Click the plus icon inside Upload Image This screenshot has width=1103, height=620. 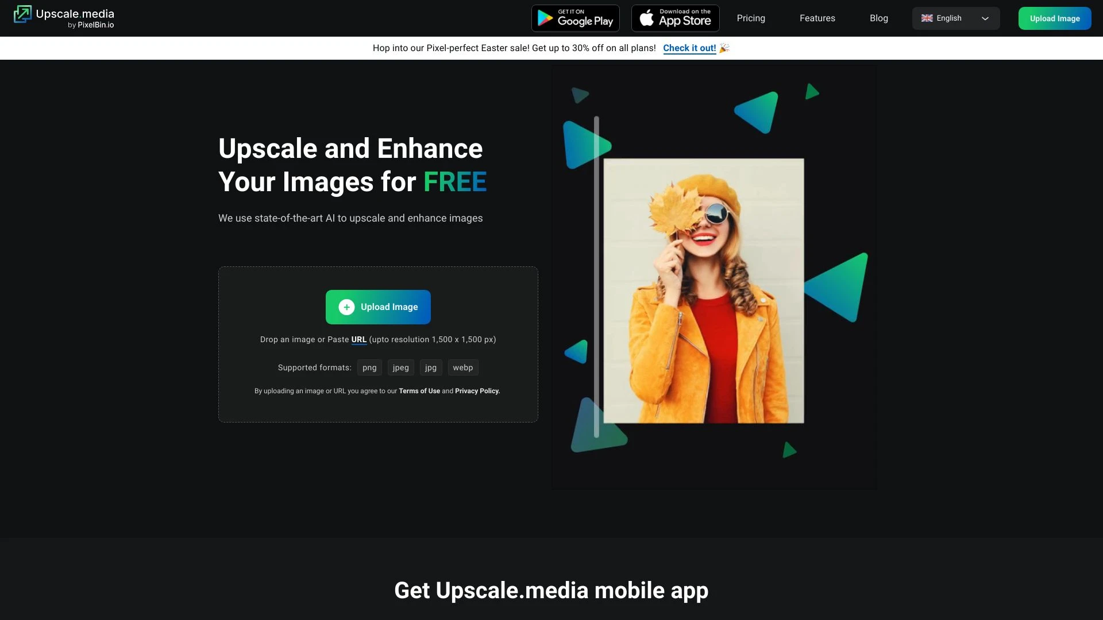pos(346,307)
